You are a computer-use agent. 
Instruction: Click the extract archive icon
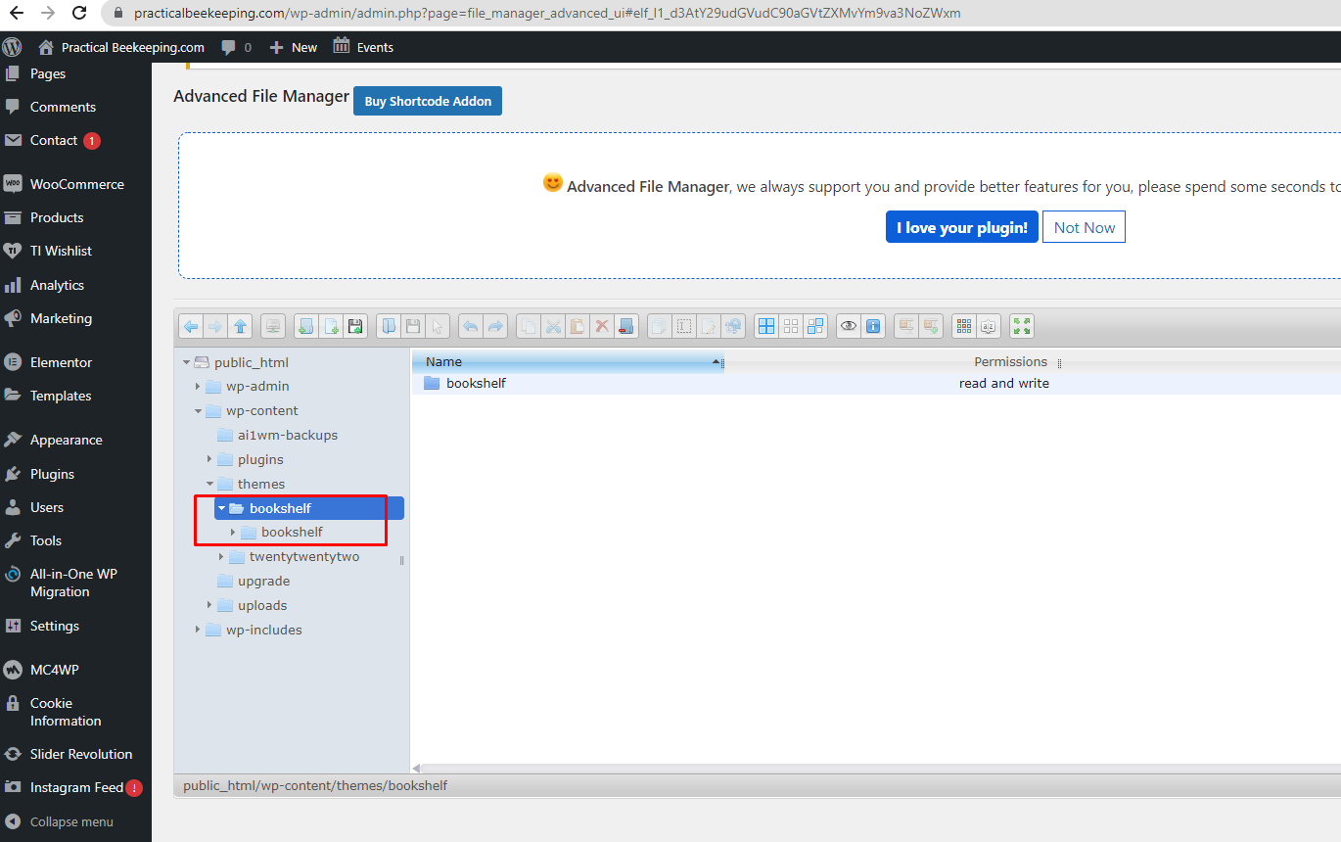pyautogui.click(x=905, y=326)
